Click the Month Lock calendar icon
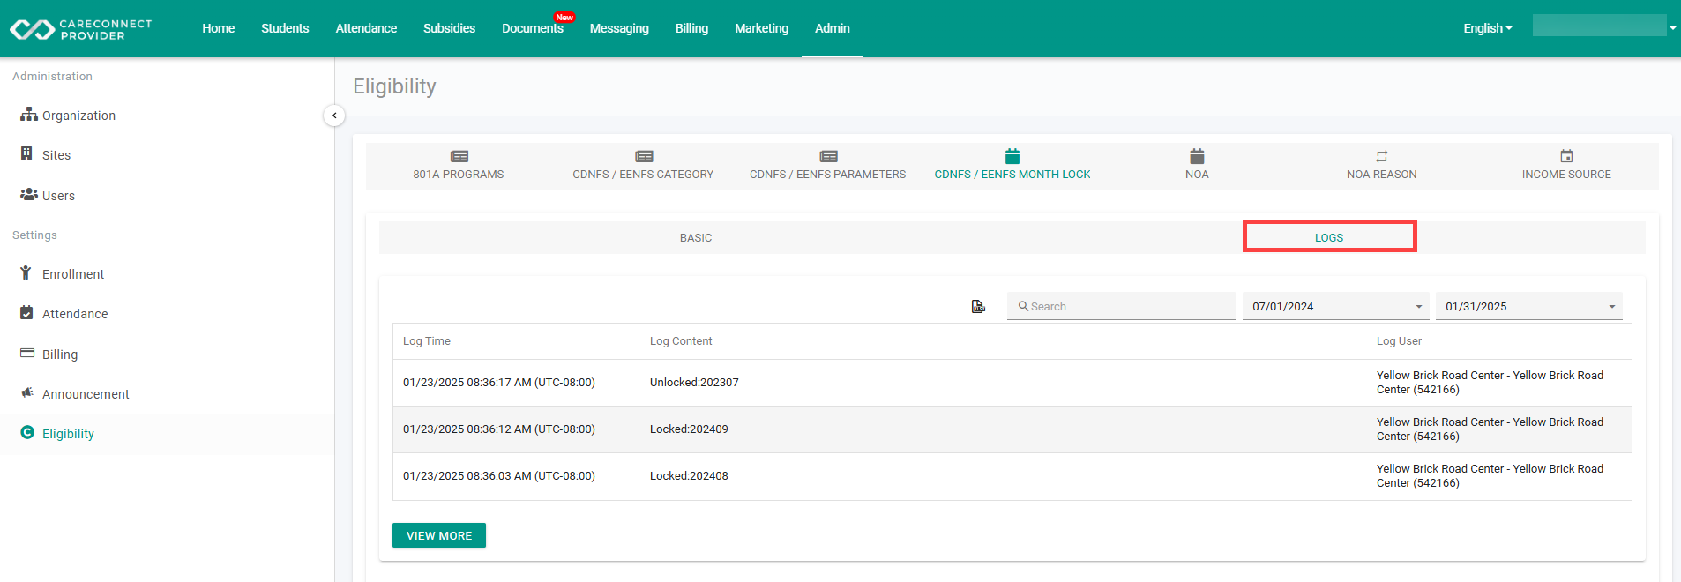The height and width of the screenshot is (582, 1681). click(1012, 156)
